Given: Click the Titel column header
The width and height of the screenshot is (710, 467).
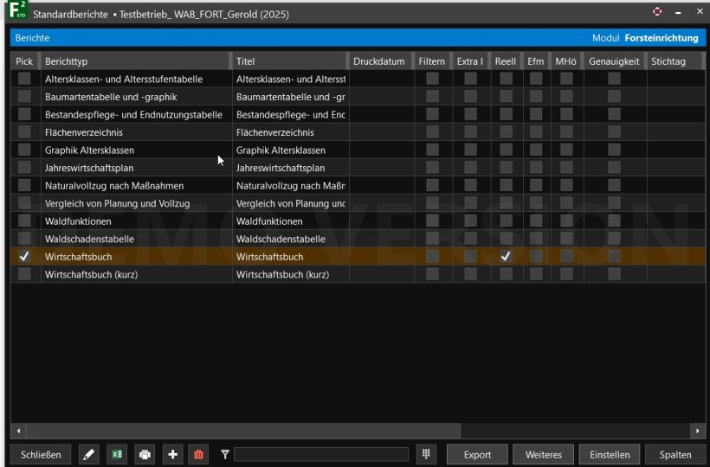Looking at the screenshot, I should point(290,61).
